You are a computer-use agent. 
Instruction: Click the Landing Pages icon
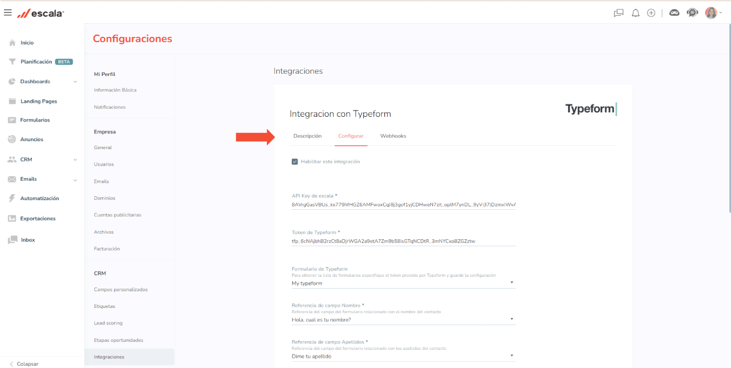[12, 101]
